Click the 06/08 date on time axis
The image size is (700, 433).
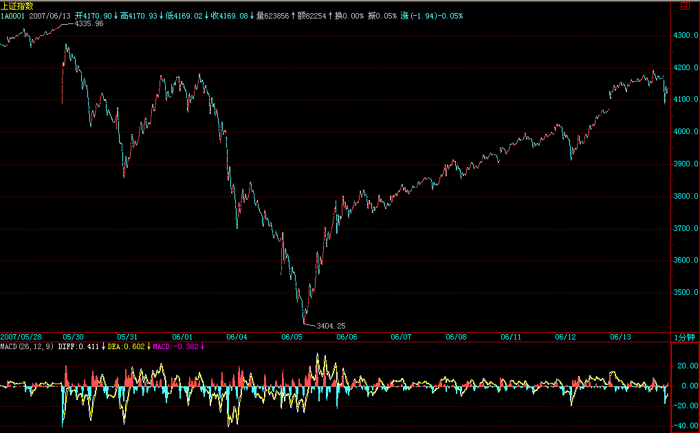click(456, 337)
